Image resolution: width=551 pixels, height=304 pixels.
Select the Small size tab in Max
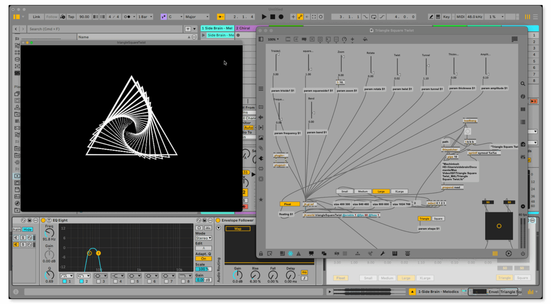pyautogui.click(x=345, y=192)
